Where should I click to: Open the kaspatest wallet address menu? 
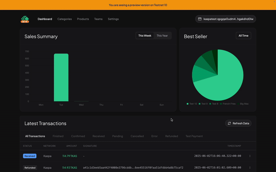pos(226,19)
